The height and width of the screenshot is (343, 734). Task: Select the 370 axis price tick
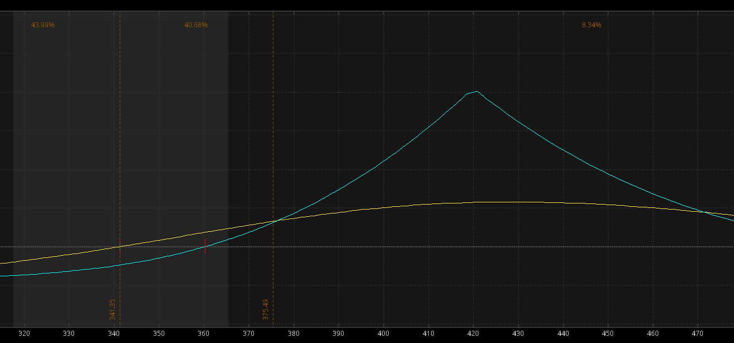(x=248, y=334)
